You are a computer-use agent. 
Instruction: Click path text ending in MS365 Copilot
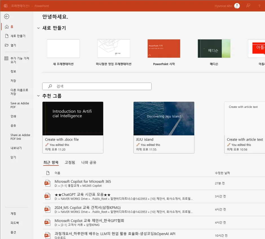coord(78,186)
